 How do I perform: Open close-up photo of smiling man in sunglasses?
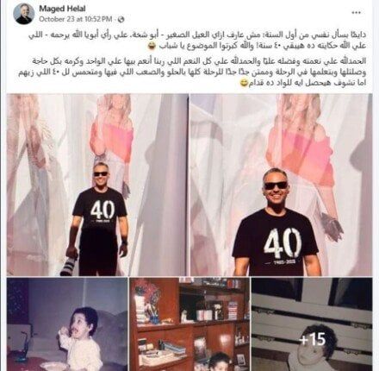[281, 185]
